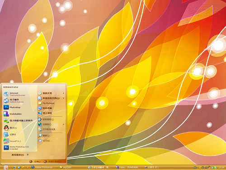Open the software uninstaller entry with green icon

click(19, 121)
